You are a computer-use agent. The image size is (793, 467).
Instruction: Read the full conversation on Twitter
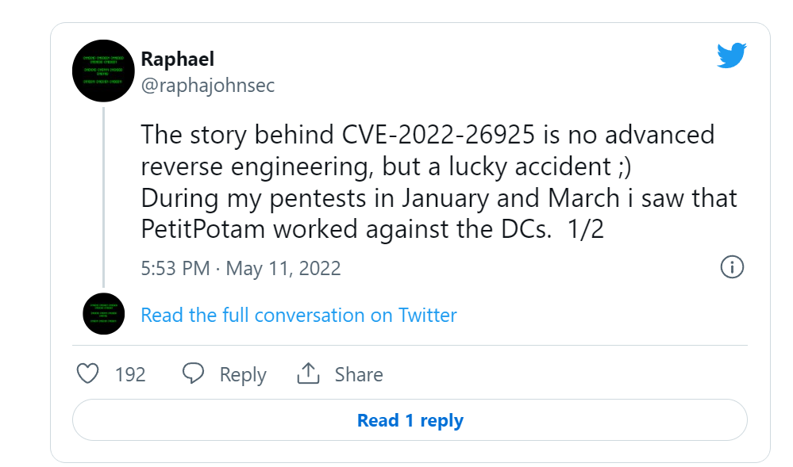coord(299,315)
